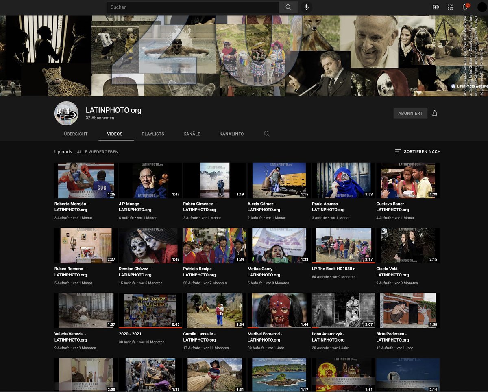
Task: Open LP The Book video thumbnail
Action: click(x=343, y=245)
